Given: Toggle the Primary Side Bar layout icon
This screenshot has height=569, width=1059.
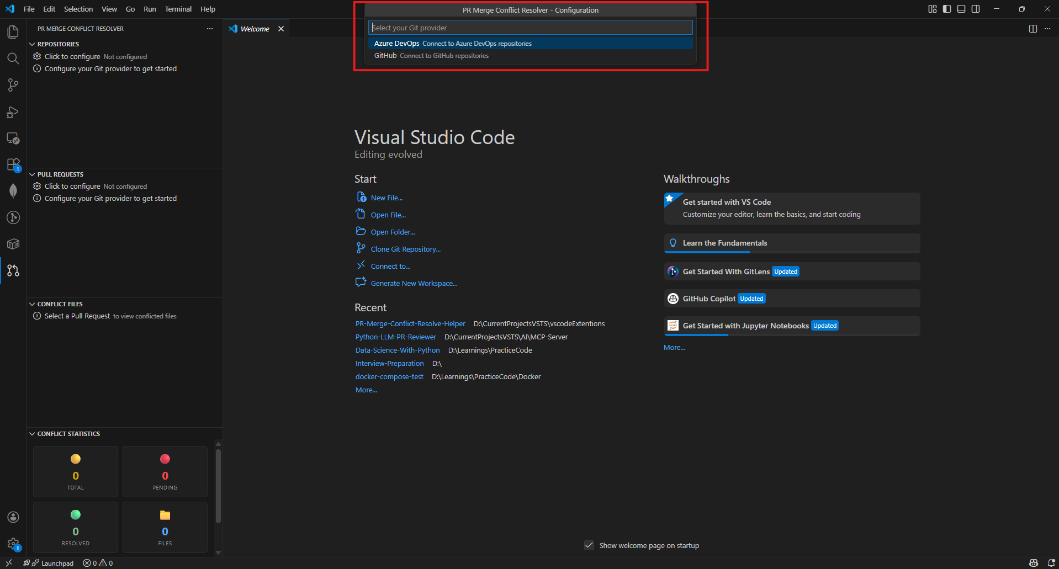Looking at the screenshot, I should point(947,9).
